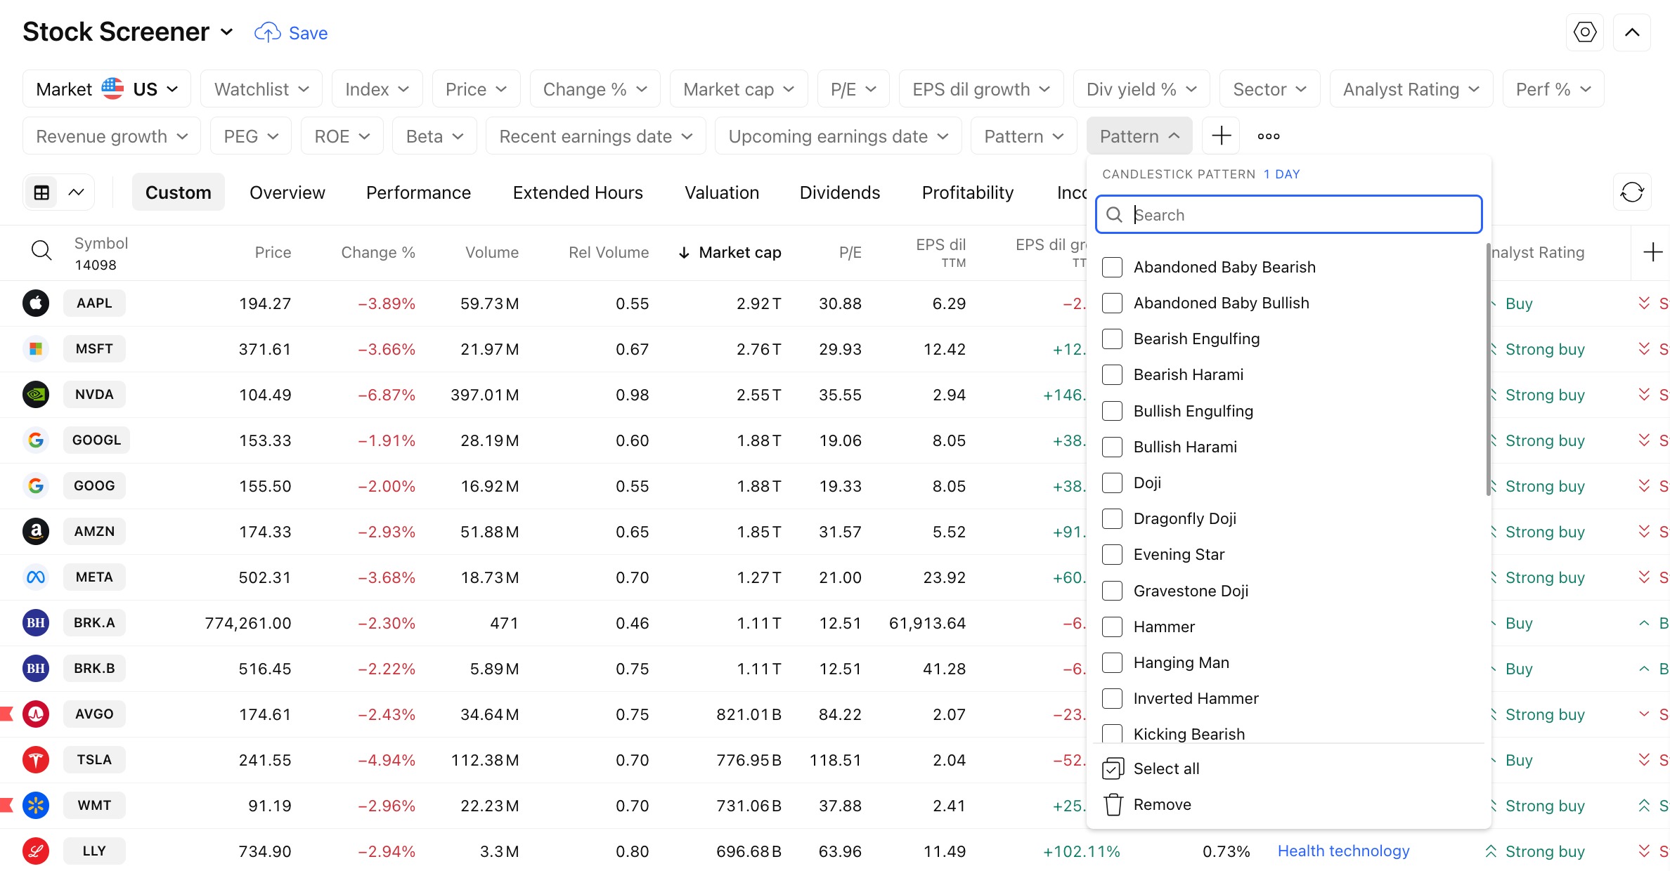1670x871 pixels.
Task: Expand the Market US dropdown
Action: (x=107, y=89)
